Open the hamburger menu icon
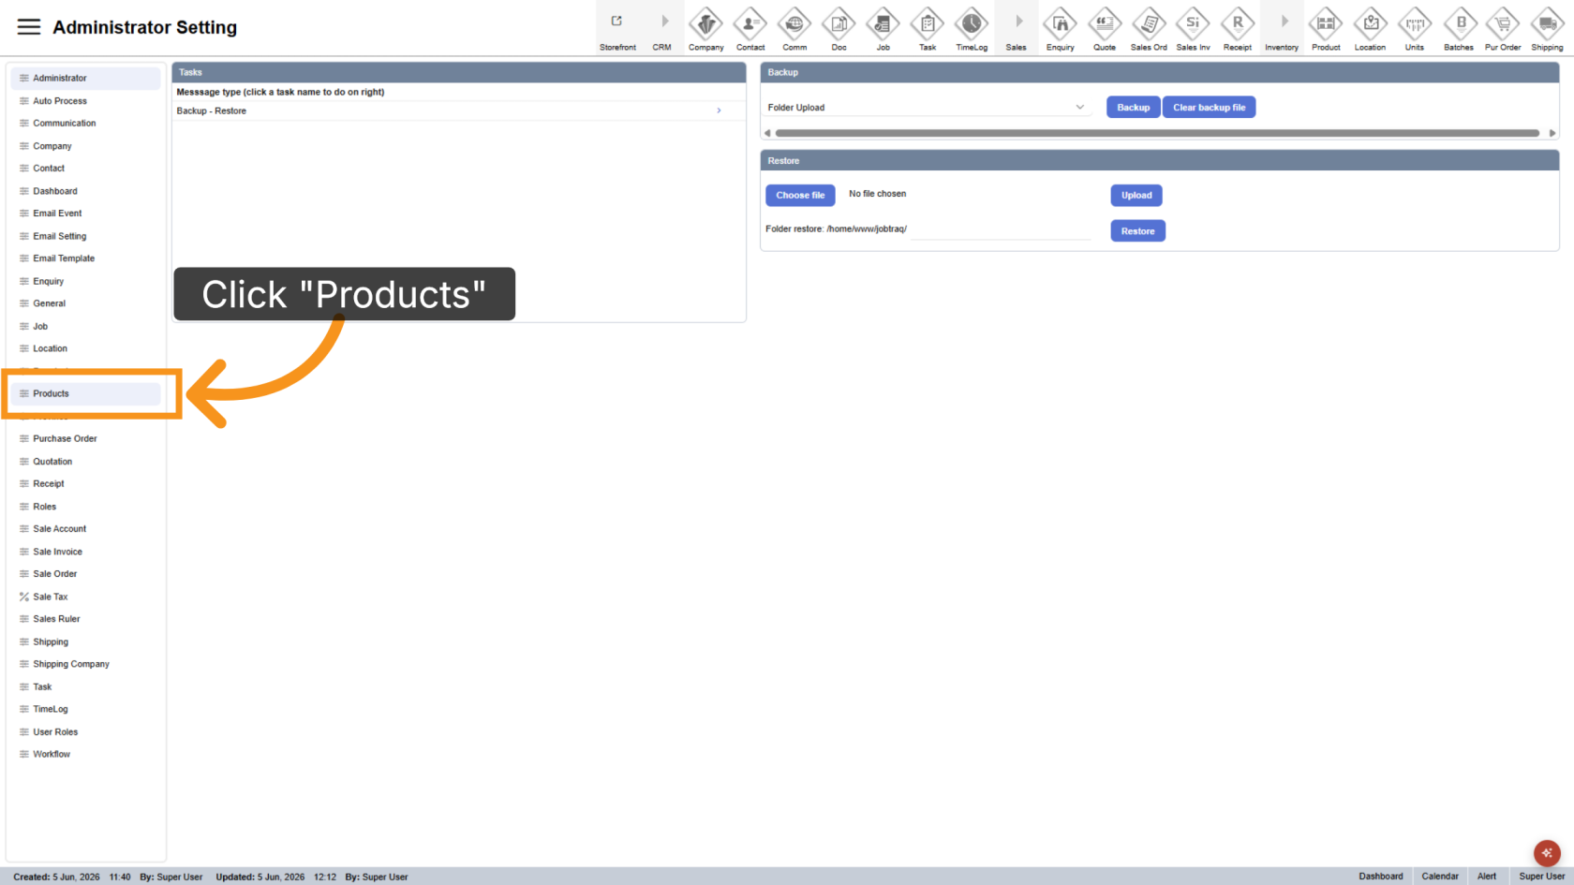Image resolution: width=1574 pixels, height=885 pixels. [x=29, y=27]
